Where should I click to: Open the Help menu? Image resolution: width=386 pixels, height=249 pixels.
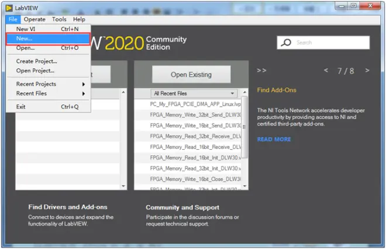(x=79, y=19)
